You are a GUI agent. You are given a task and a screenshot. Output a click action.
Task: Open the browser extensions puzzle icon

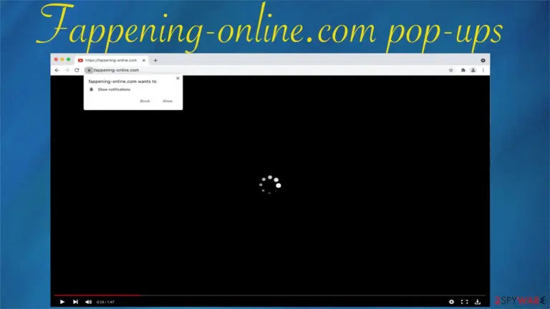[x=463, y=70]
